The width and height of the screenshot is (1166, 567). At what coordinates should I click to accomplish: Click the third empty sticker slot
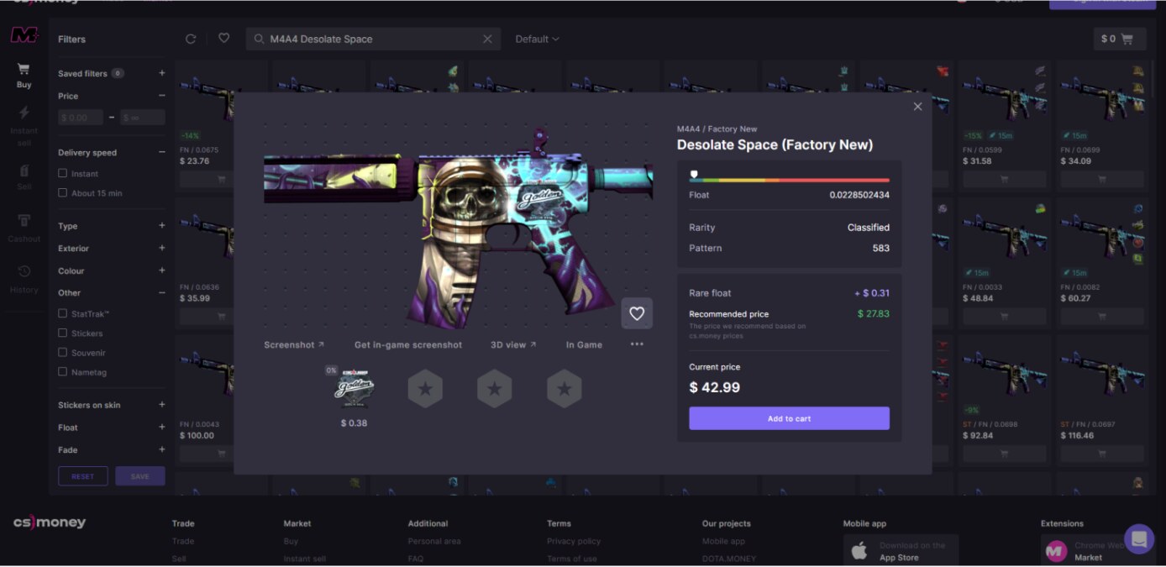pos(565,389)
